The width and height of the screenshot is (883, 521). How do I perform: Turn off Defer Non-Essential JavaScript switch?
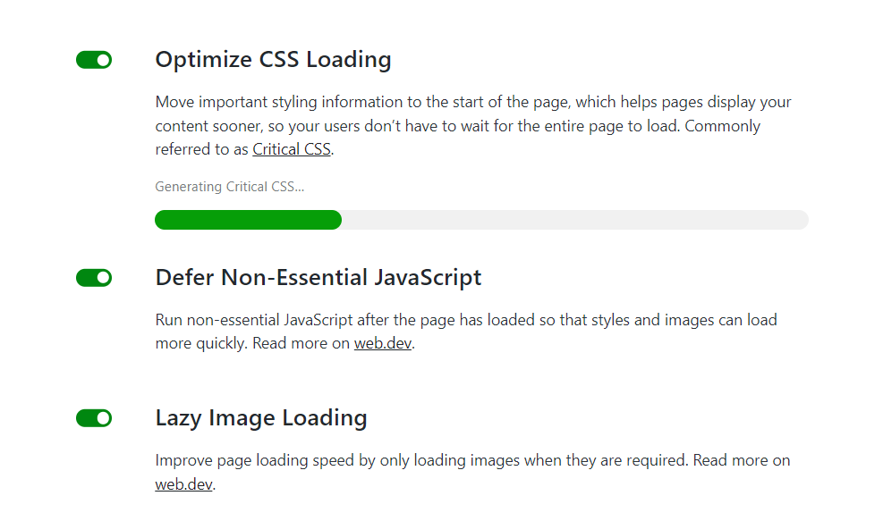94,278
